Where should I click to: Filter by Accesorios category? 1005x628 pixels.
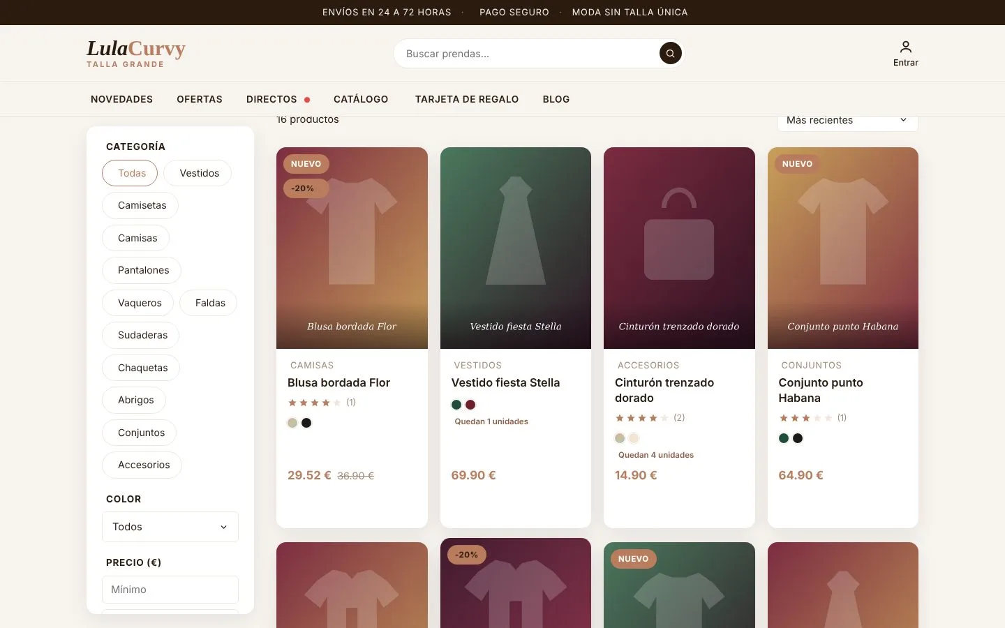(x=142, y=465)
